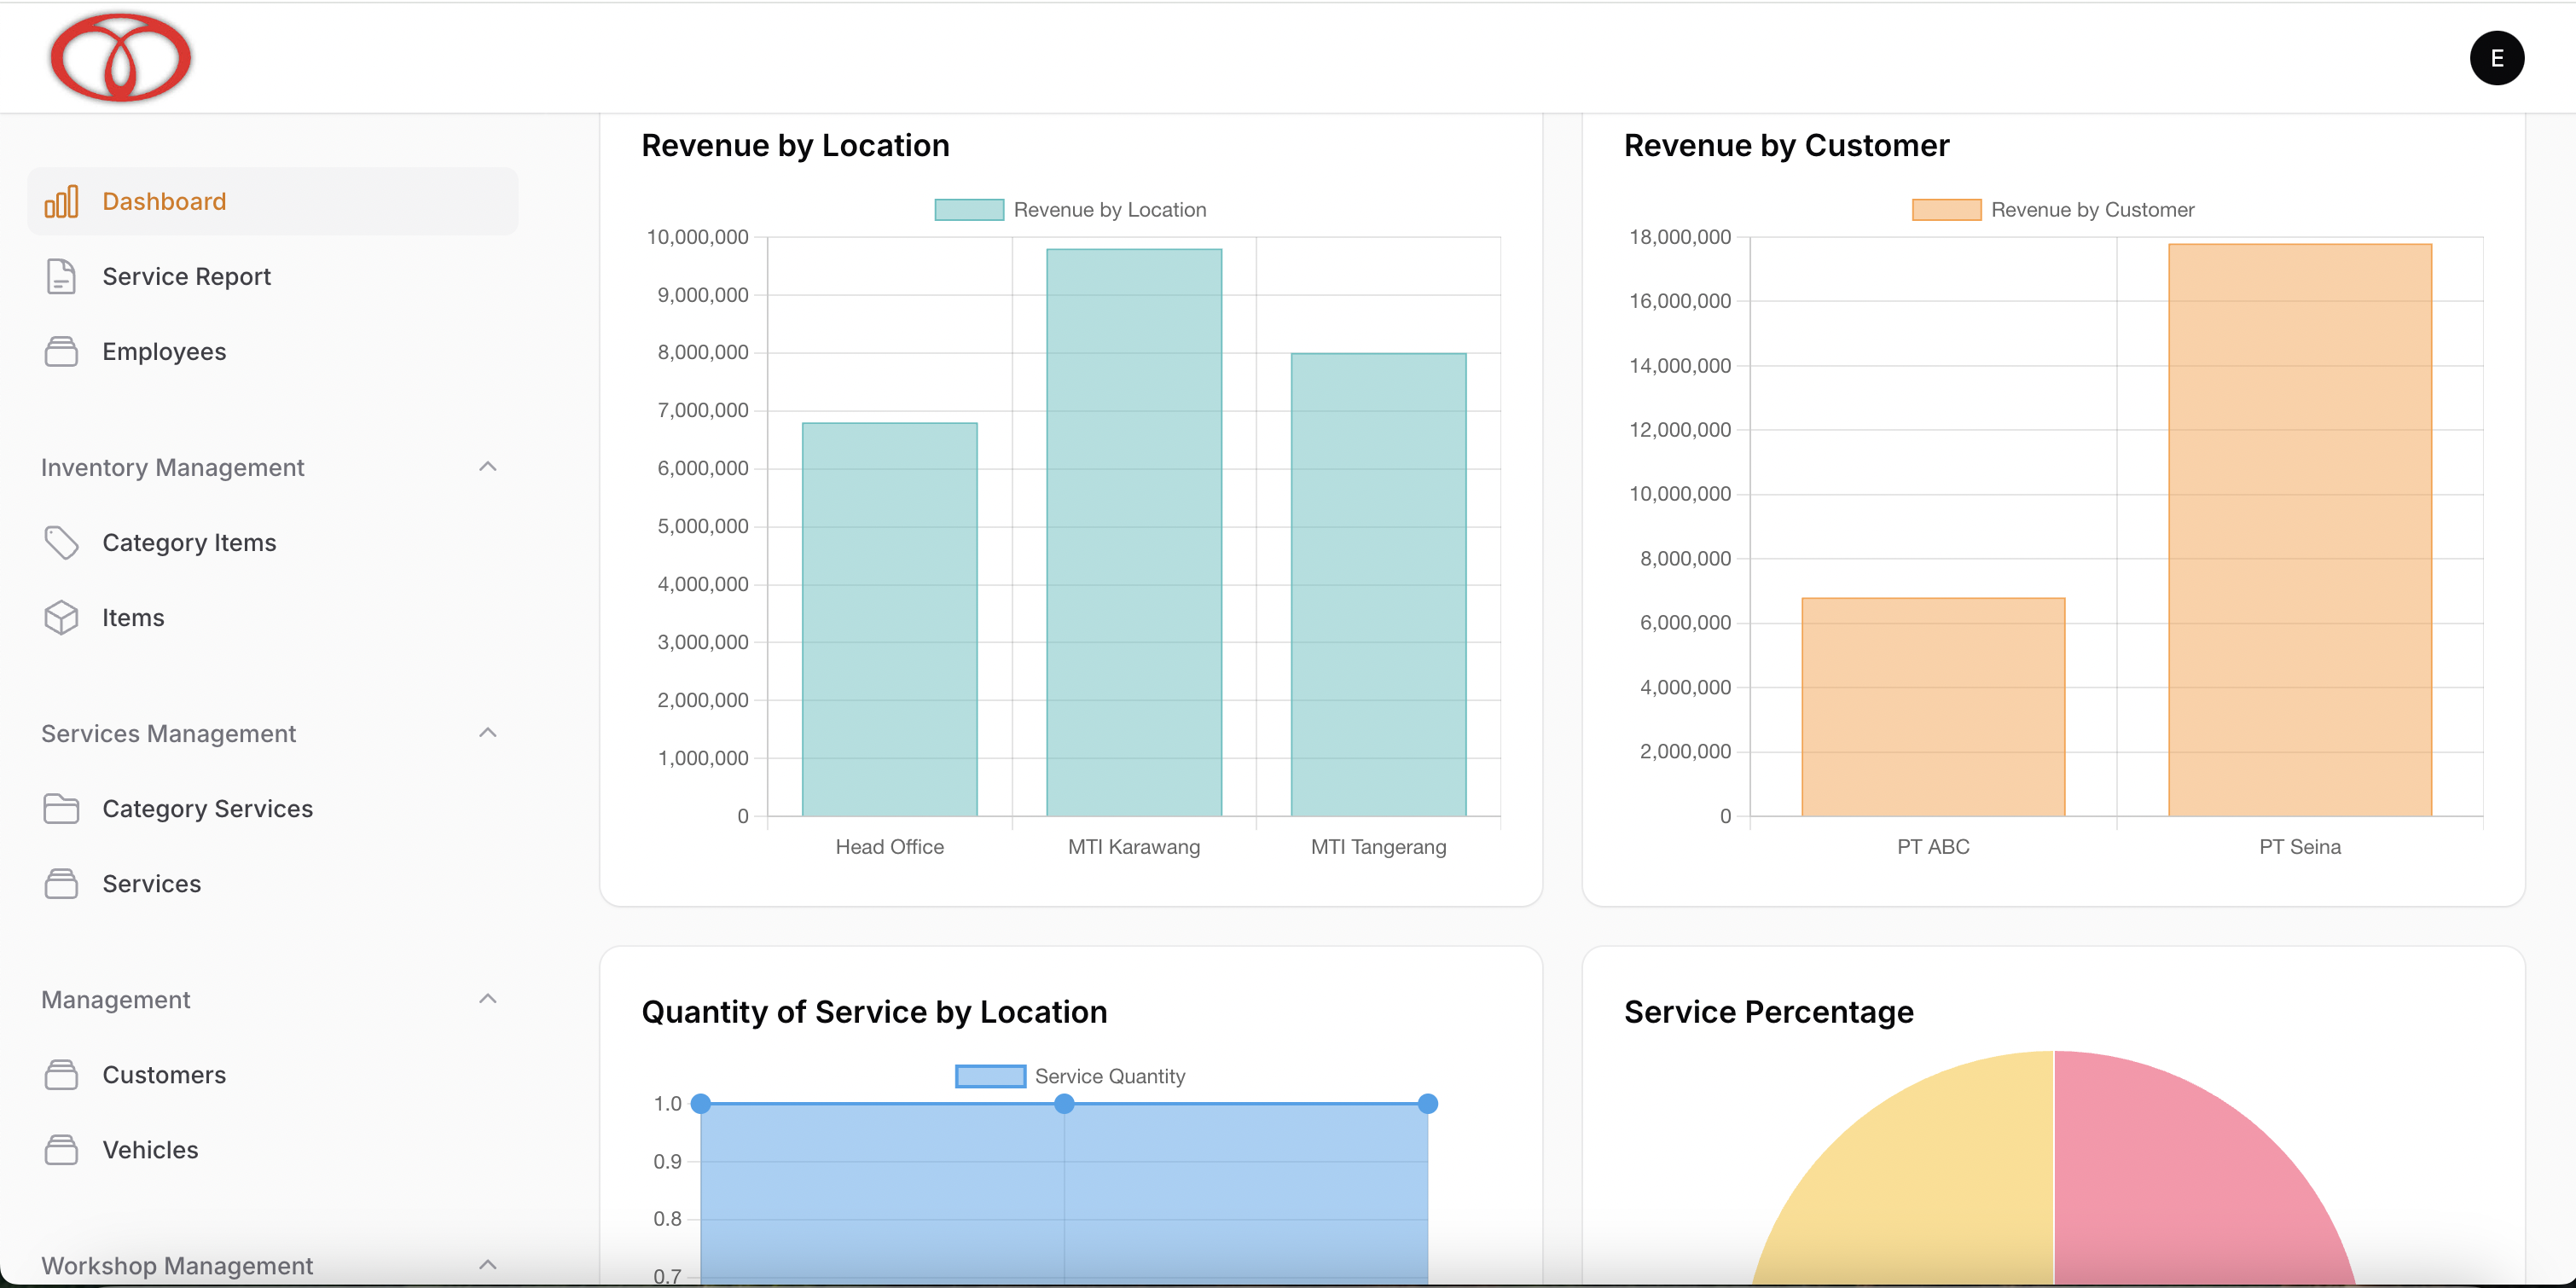Click the Revenue by Customer heading
Image resolution: width=2576 pixels, height=1288 pixels.
point(1786,145)
